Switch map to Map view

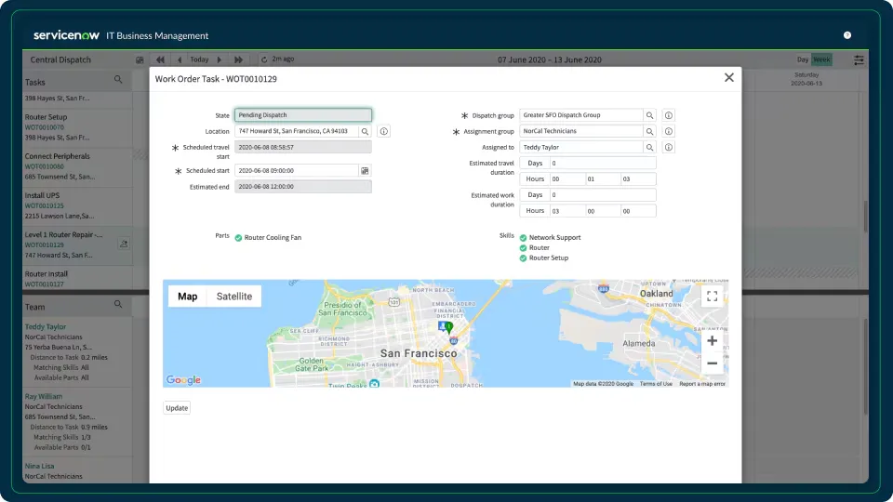click(187, 296)
